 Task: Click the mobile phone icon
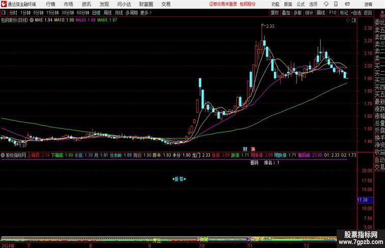pyautogui.click(x=336, y=4)
